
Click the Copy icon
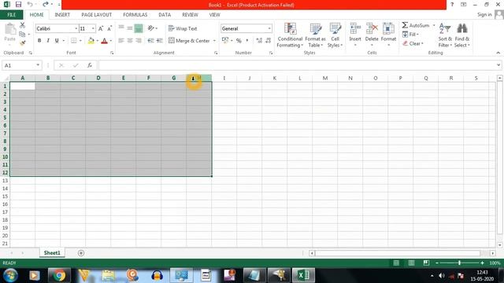[x=22, y=34]
